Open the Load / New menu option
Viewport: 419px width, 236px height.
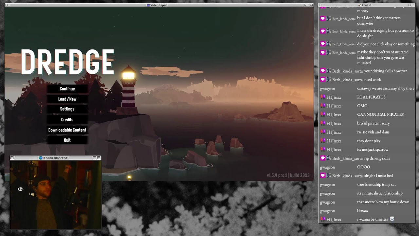(67, 99)
